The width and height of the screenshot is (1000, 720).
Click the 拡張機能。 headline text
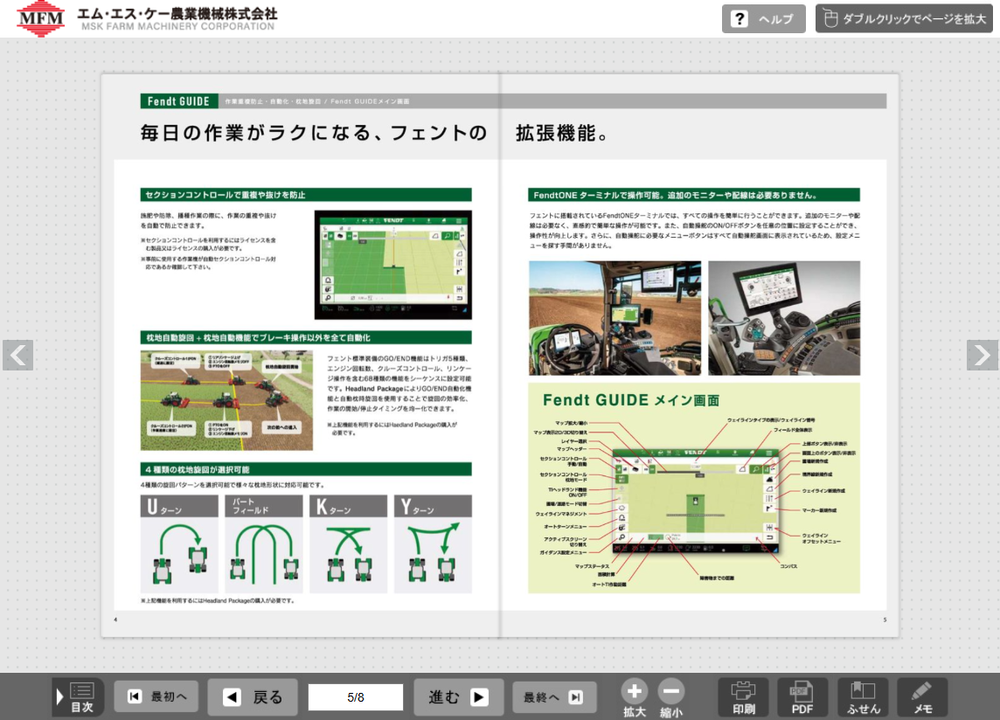pos(562,133)
